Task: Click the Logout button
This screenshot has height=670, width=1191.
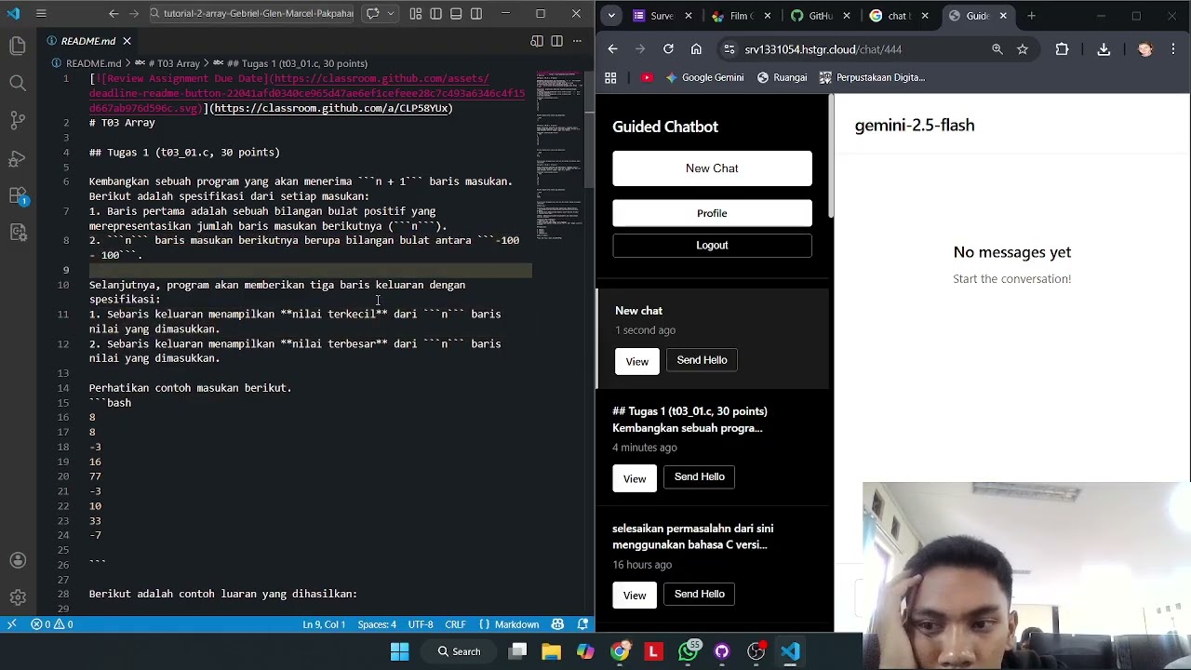Action: 712,245
